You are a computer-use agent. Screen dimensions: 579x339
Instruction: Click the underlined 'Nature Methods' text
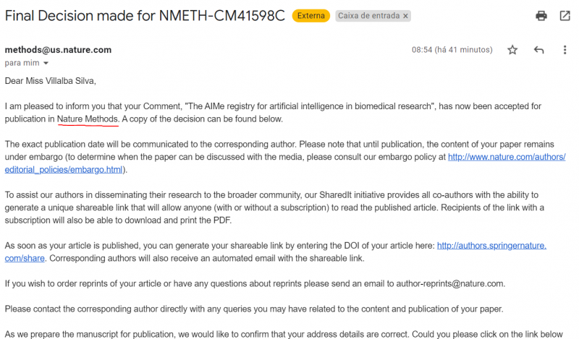coord(88,119)
